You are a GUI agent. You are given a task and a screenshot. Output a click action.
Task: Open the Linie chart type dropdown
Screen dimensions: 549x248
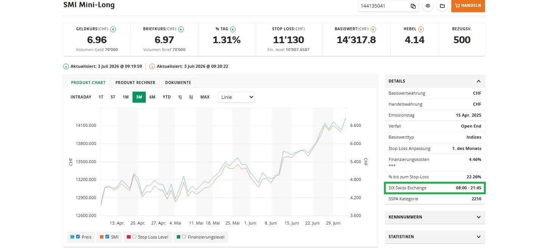point(236,97)
